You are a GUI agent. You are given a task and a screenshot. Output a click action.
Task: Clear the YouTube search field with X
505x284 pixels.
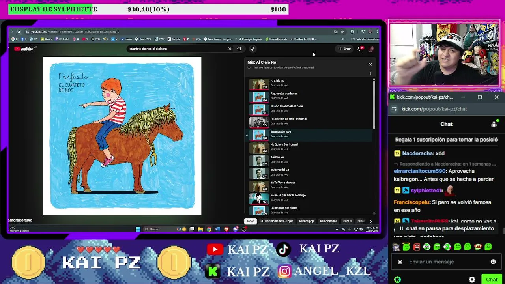(230, 49)
